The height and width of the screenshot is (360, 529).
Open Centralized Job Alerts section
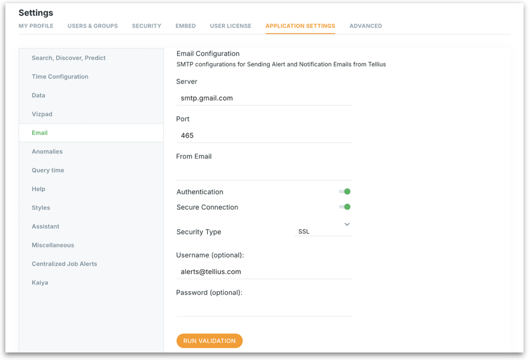(x=65, y=264)
